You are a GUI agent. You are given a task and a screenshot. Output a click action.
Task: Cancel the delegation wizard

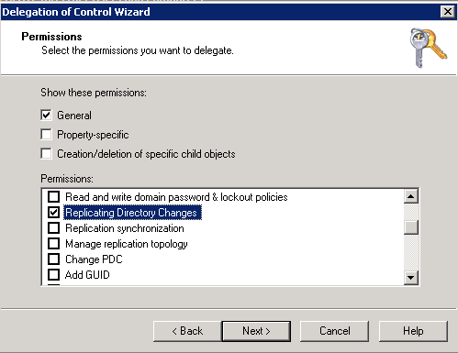pos(334,331)
